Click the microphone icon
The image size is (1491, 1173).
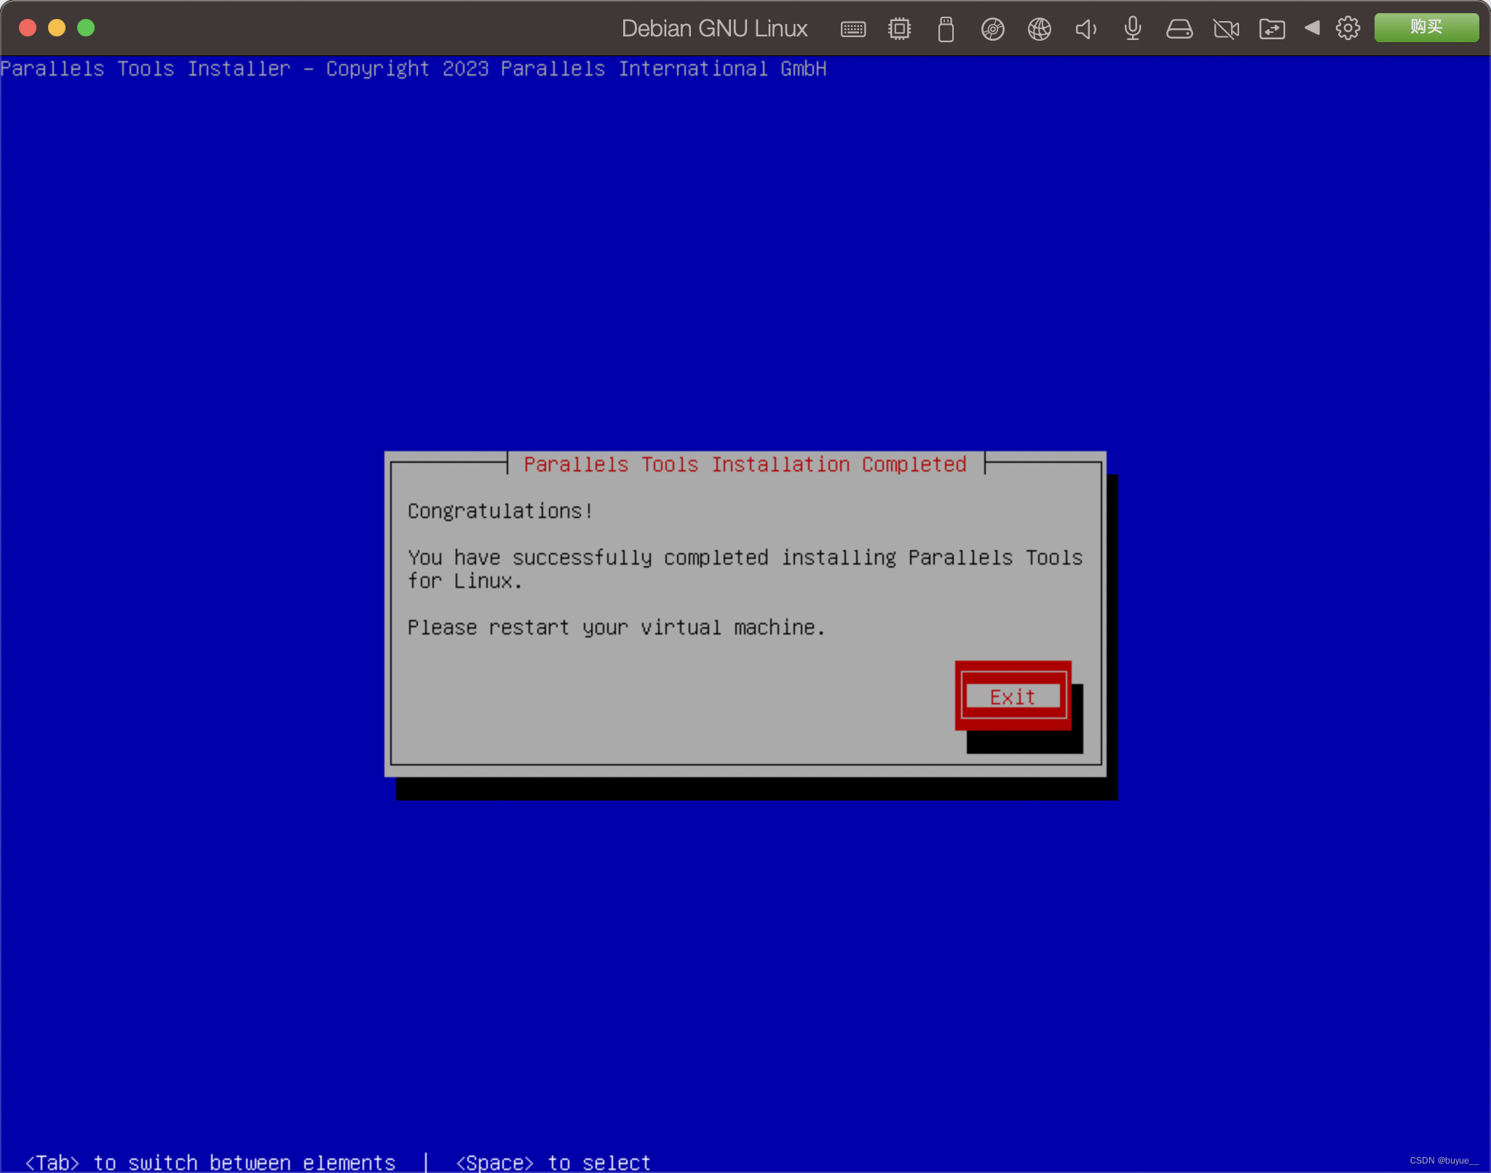[1133, 29]
